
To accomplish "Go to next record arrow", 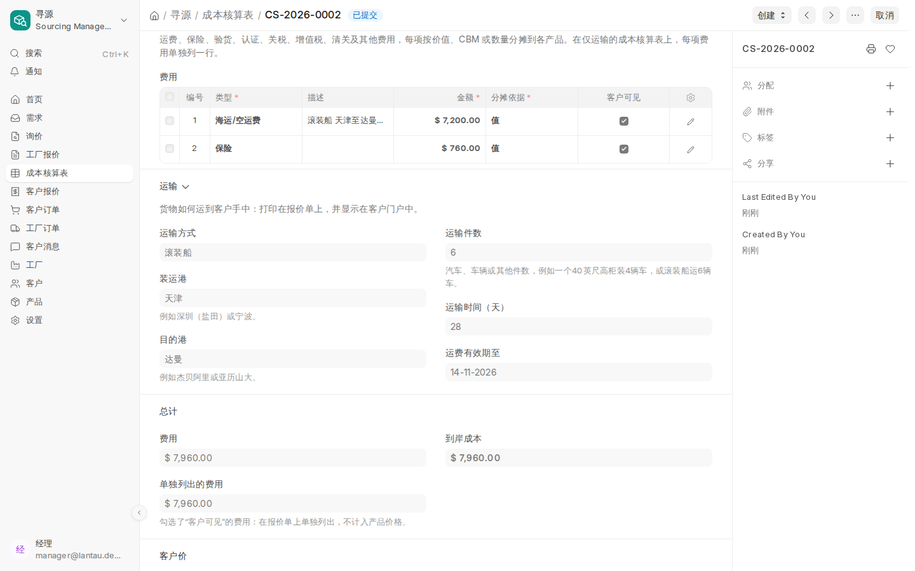I will (831, 15).
